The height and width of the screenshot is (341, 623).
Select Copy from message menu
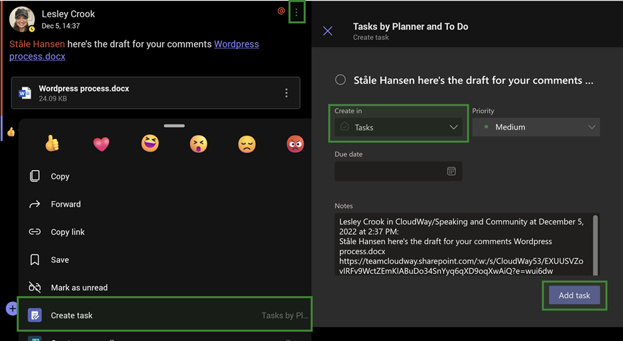click(165, 176)
